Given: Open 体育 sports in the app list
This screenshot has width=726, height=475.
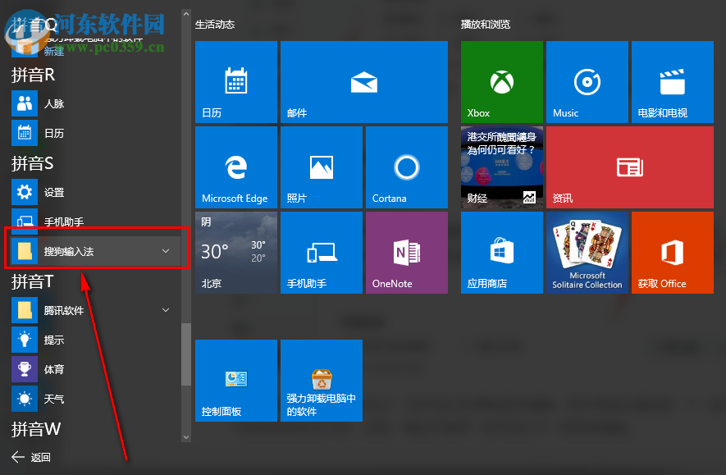Looking at the screenshot, I should click(x=95, y=369).
